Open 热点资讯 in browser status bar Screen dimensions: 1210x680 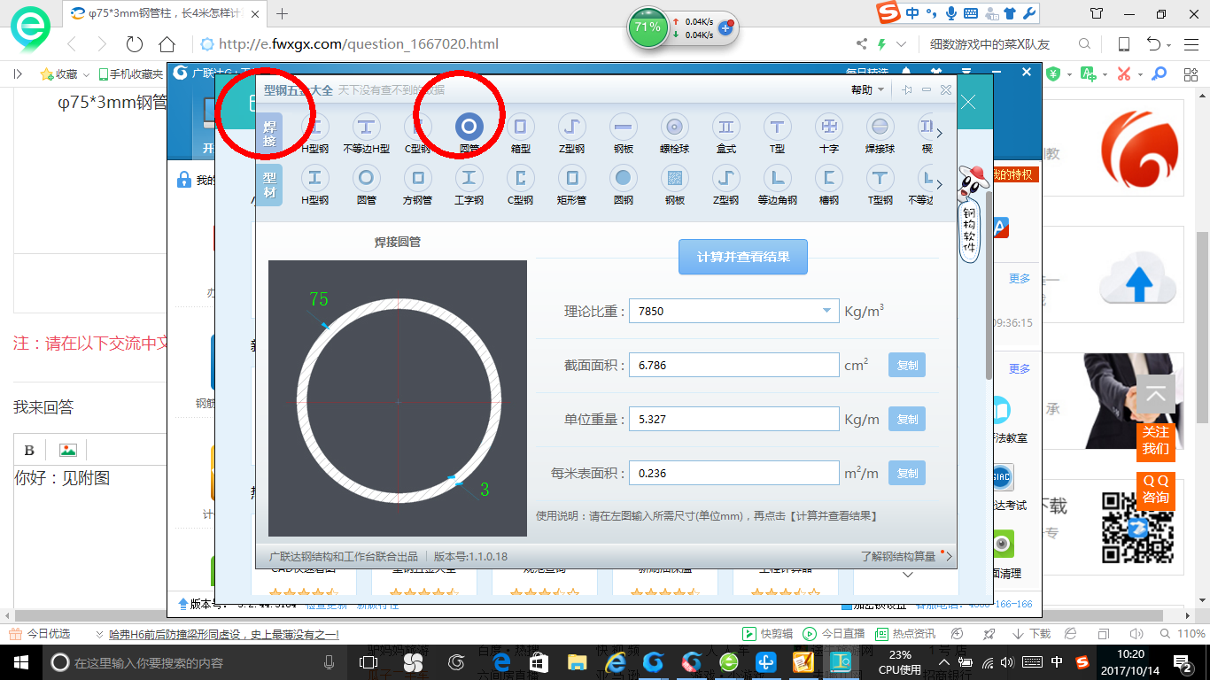905,634
